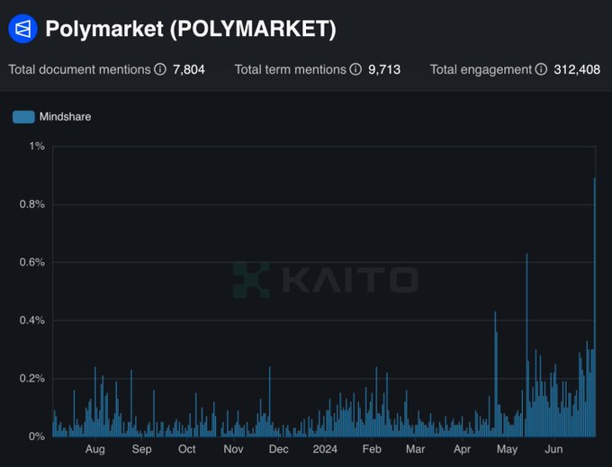Click the 0% y-axis label
The image size is (612, 467).
tap(37, 436)
